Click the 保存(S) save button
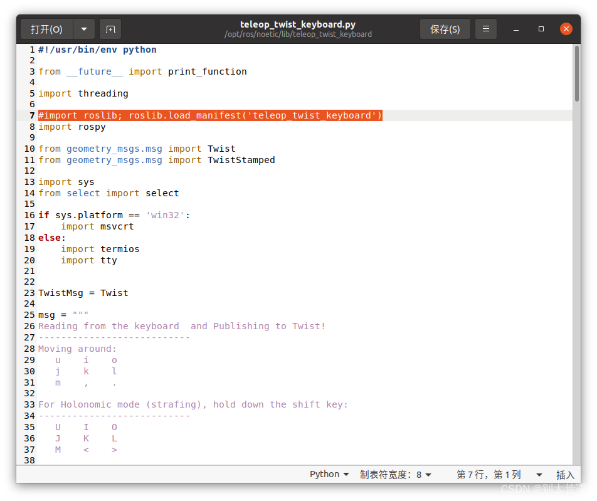 tap(445, 28)
